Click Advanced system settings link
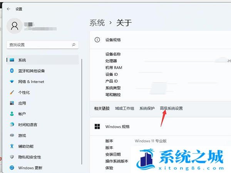 click(x=171, y=108)
